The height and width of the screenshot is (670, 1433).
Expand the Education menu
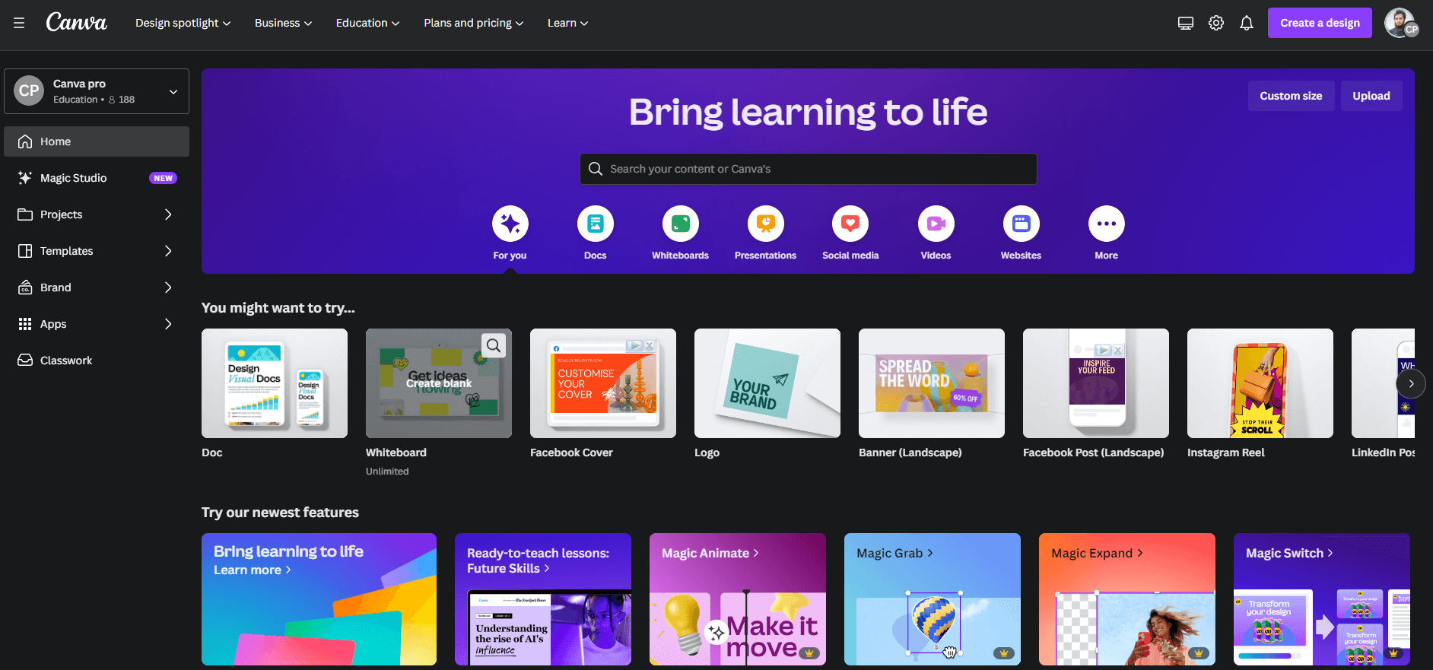click(x=367, y=23)
